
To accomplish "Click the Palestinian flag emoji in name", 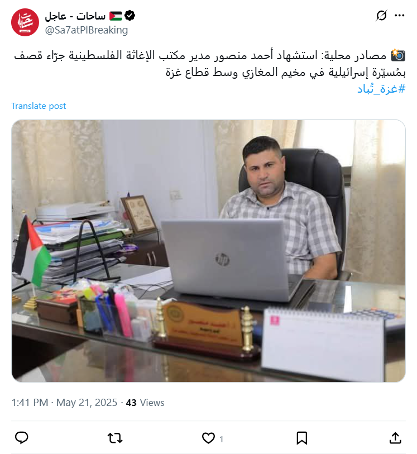I will point(116,16).
